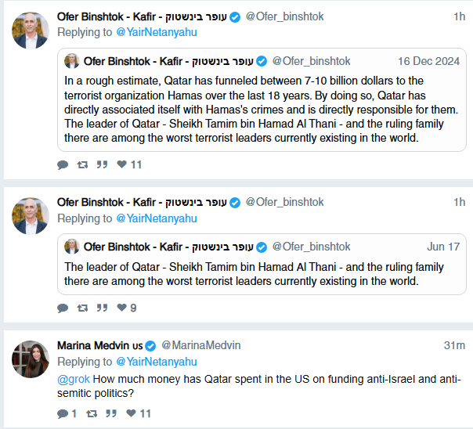473x429 pixels.
Task: View Ofer Binshtok's avatar on first tweet
Action: coord(31,31)
